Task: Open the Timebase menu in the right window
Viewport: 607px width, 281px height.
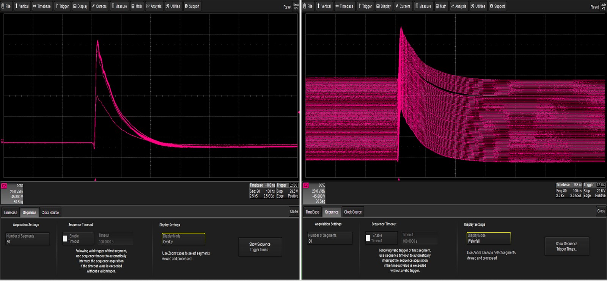Action: pyautogui.click(x=344, y=6)
